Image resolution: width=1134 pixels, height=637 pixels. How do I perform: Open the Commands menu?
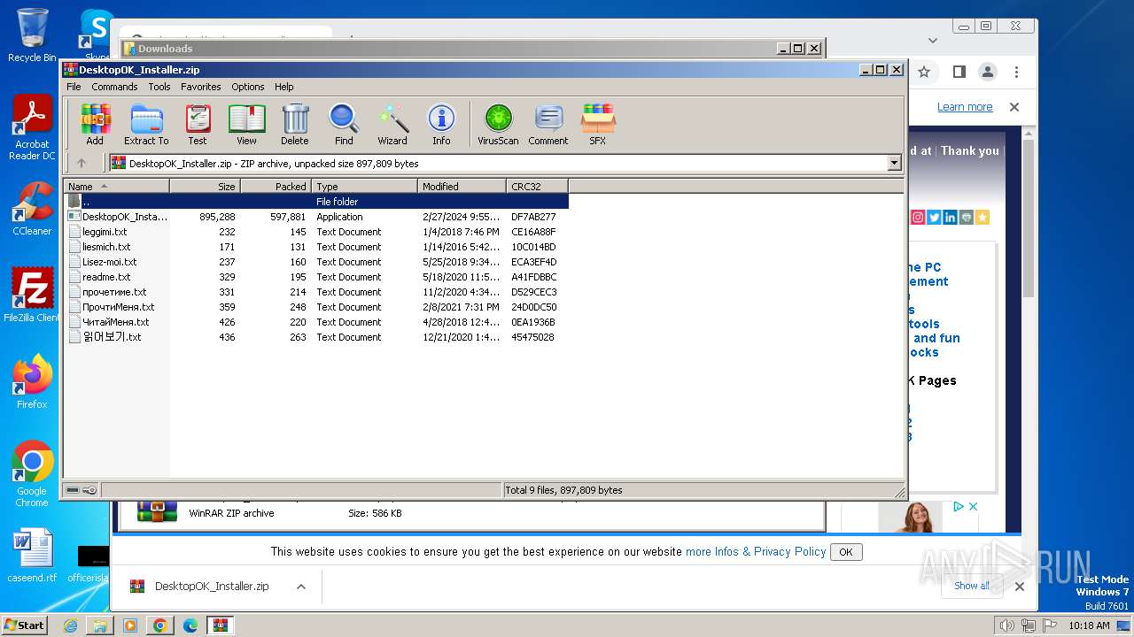coord(114,87)
